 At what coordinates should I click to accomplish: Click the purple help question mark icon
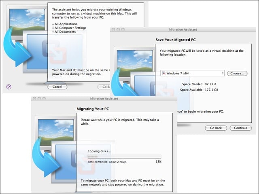click(9, 87)
